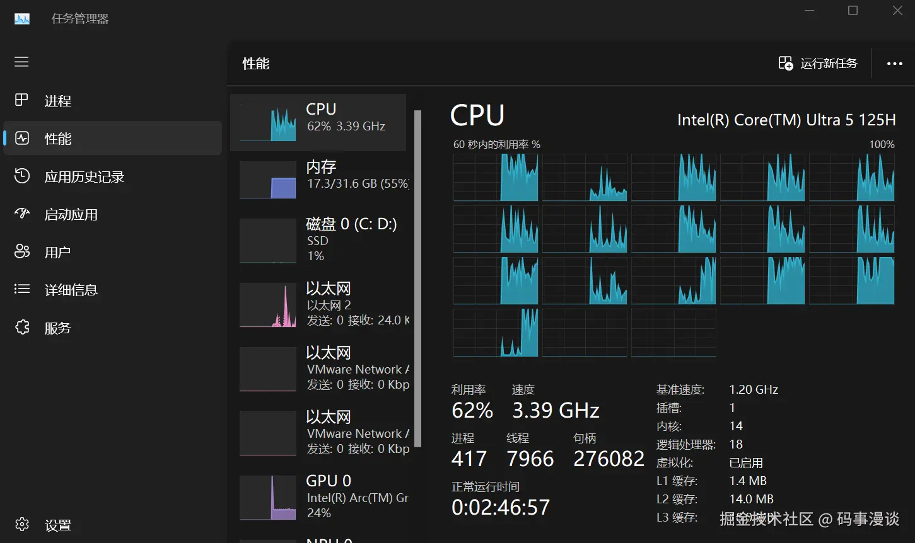Maximize the Task Manager window
The image size is (915, 543).
[x=853, y=11]
